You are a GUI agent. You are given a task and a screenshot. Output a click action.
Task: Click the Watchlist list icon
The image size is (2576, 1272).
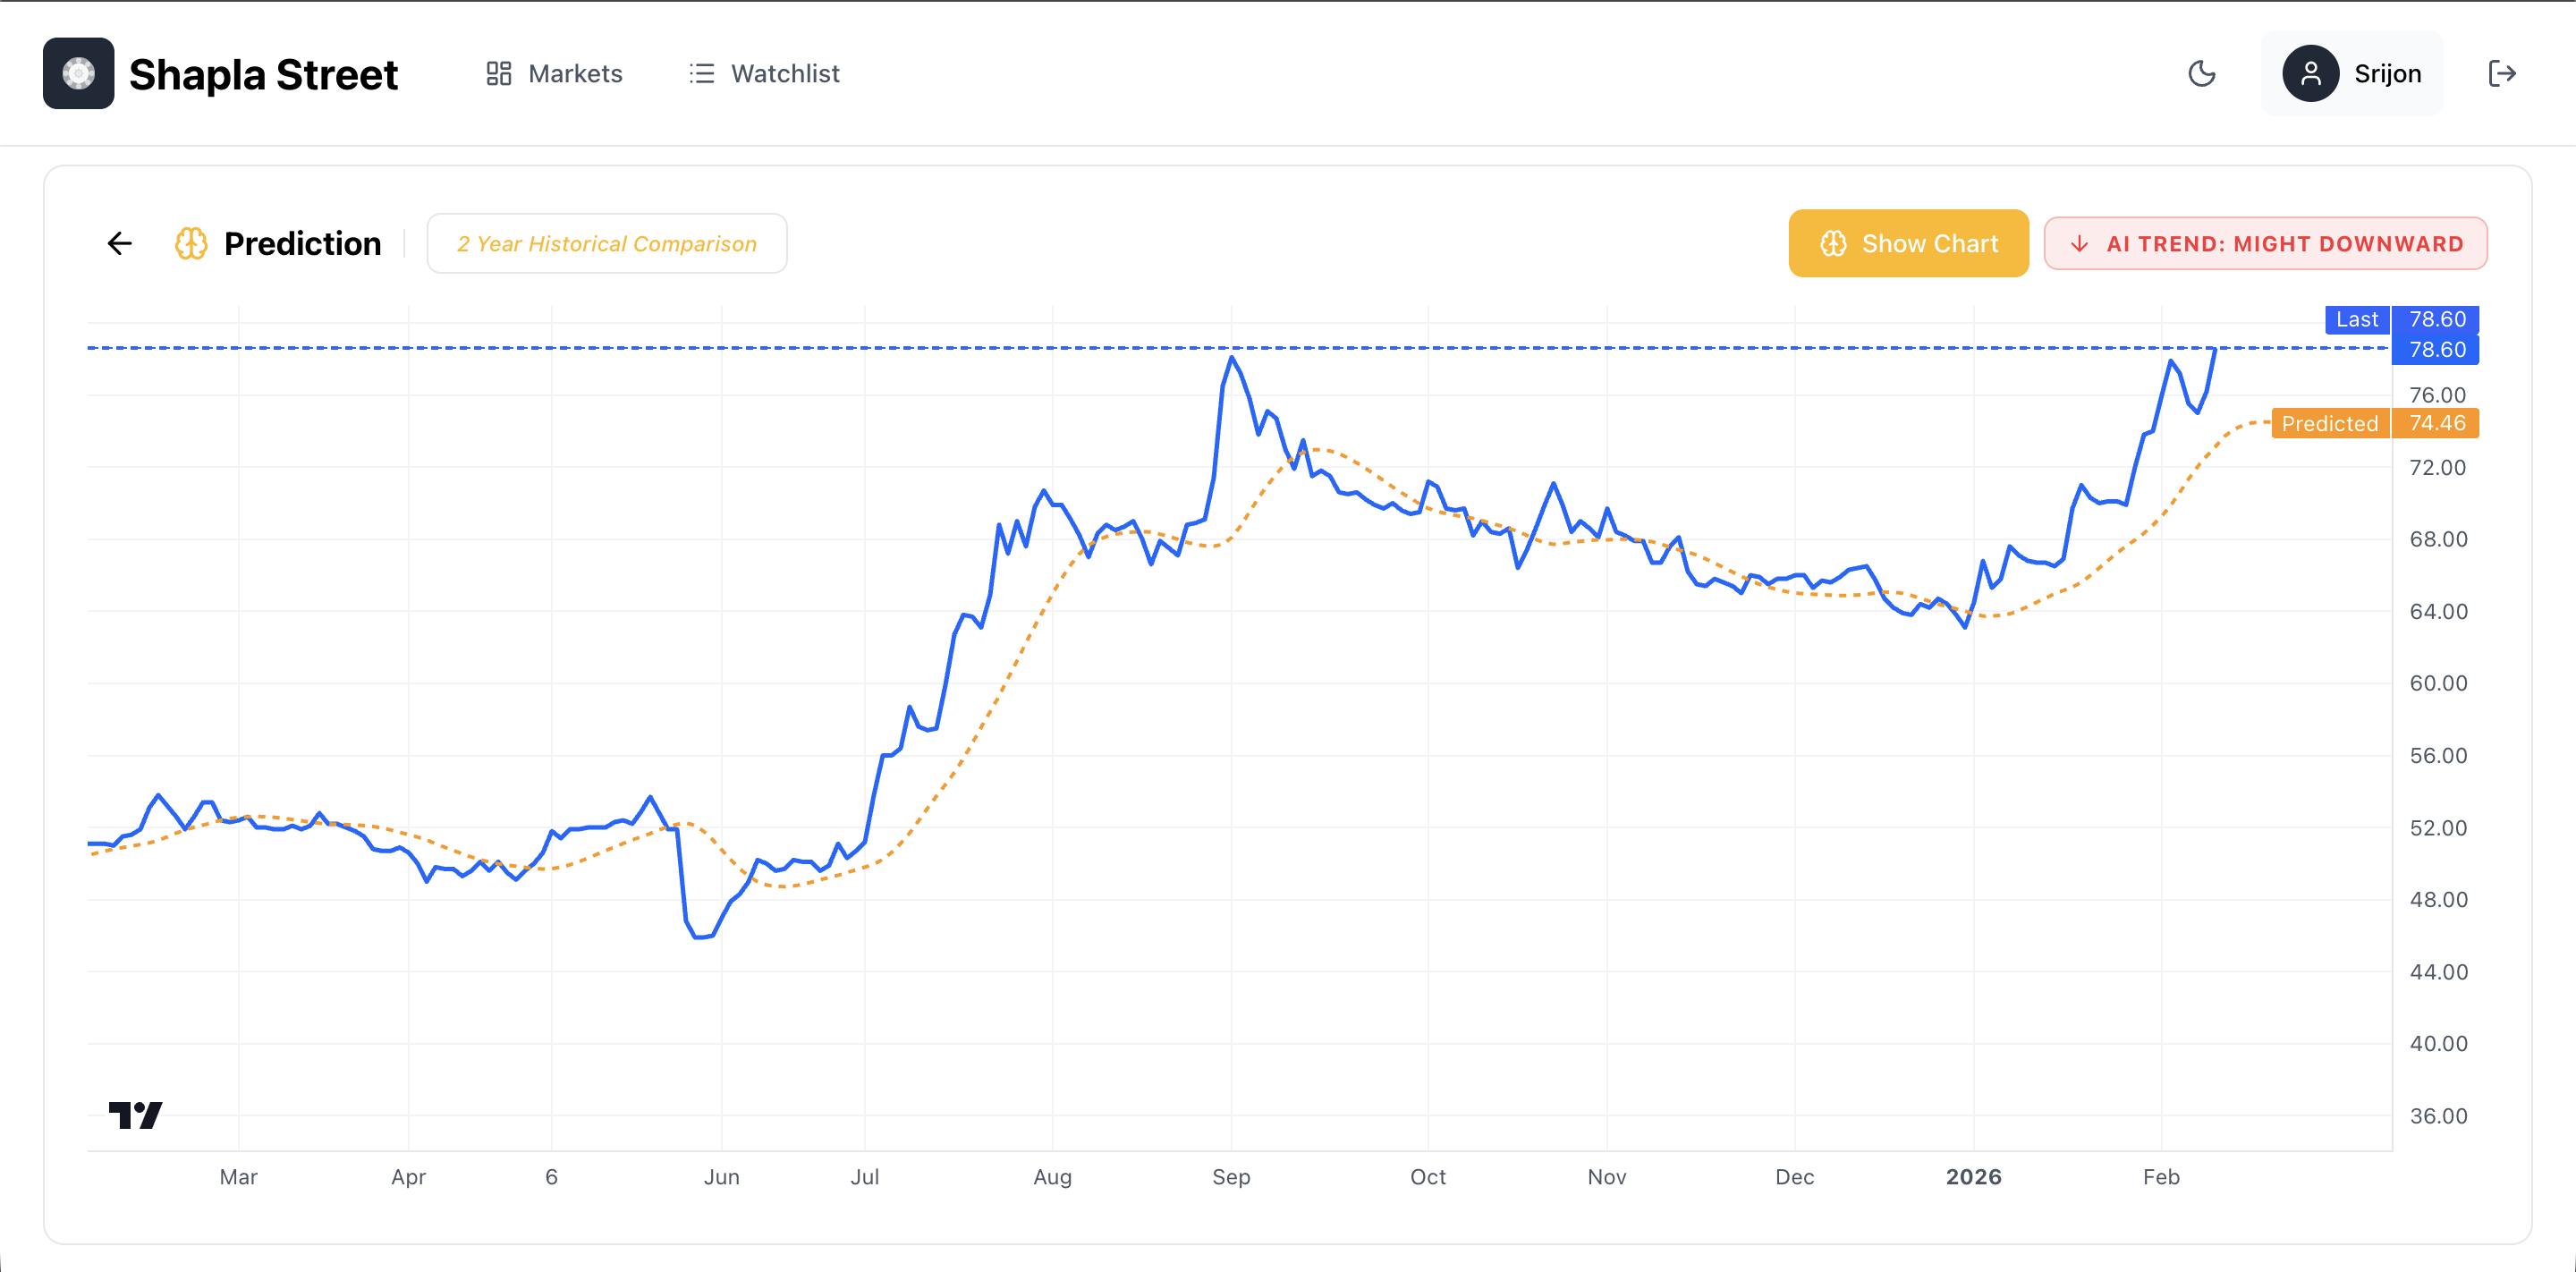tap(702, 73)
